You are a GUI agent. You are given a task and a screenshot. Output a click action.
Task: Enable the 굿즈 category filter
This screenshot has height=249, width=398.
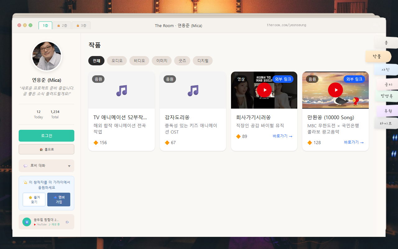[182, 61]
